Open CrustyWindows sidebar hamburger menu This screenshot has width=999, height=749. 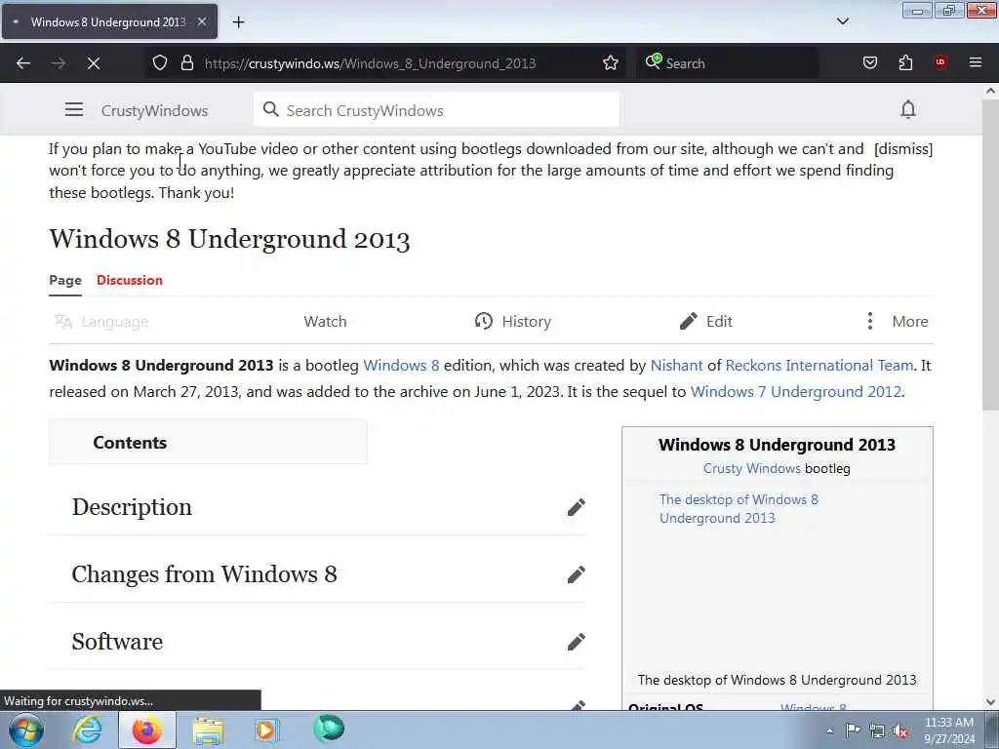[x=74, y=109]
